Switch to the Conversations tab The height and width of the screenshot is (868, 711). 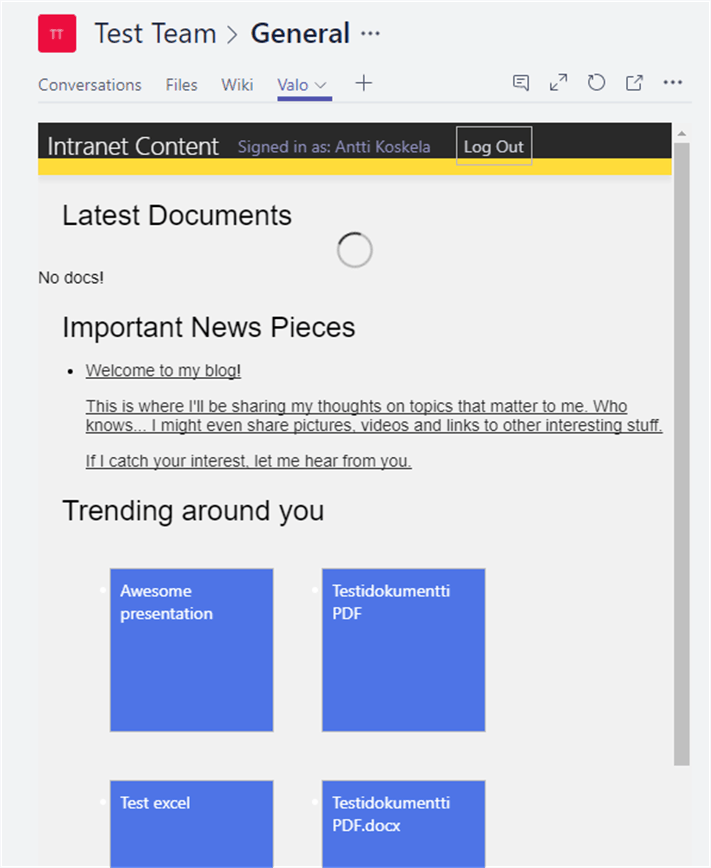point(90,85)
